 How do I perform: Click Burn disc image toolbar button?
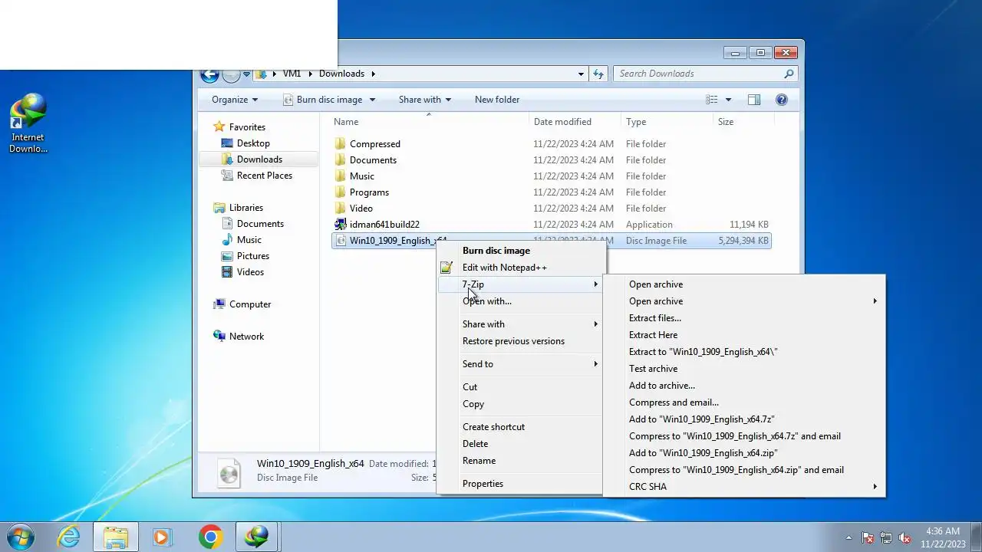(x=323, y=100)
